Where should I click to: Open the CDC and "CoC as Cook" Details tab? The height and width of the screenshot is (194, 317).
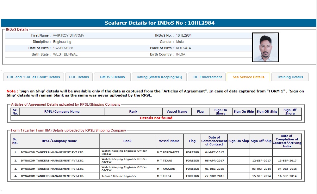pos(34,77)
